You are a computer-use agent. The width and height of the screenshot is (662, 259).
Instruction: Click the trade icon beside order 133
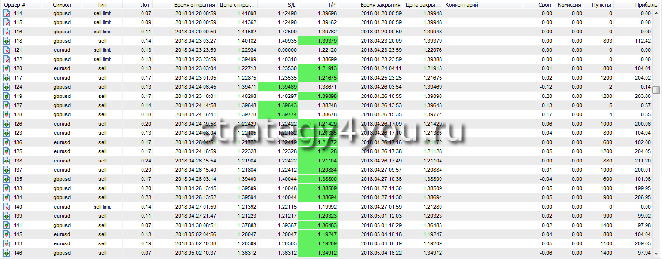7,189
